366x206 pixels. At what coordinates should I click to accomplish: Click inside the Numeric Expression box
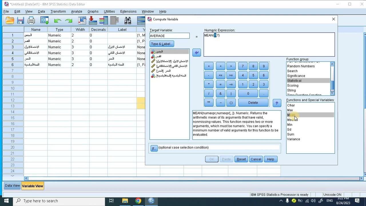coord(269,45)
